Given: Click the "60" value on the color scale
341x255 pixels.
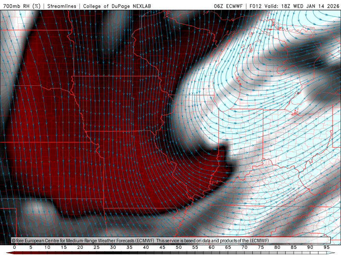Looking at the screenshot, I should tap(211, 247).
